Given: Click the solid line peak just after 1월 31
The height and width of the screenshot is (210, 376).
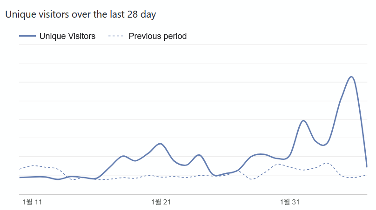Looking at the screenshot, I should [x=303, y=121].
